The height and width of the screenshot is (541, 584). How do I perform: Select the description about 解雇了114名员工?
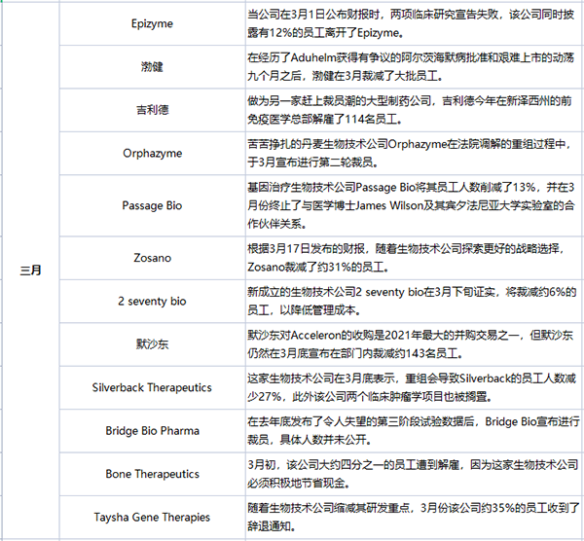point(415,110)
